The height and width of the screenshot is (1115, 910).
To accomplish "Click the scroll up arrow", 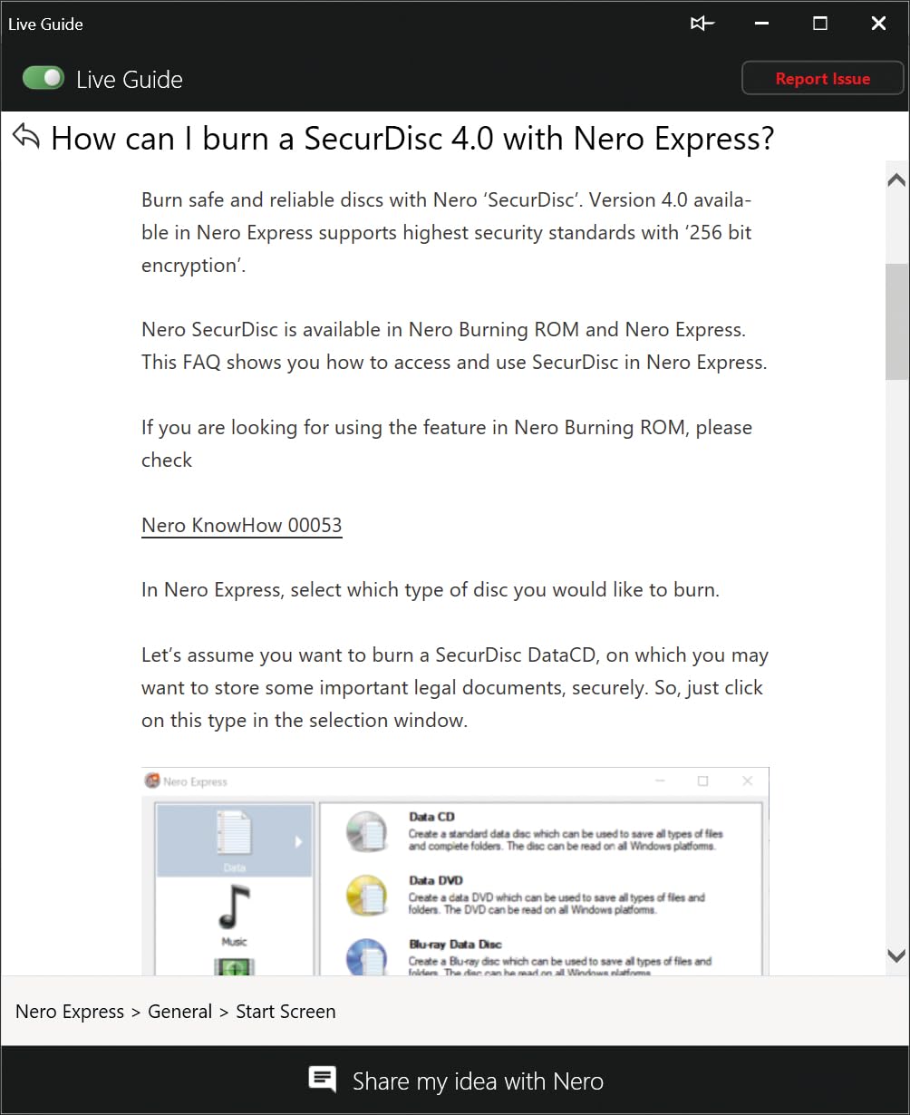I will (x=896, y=179).
